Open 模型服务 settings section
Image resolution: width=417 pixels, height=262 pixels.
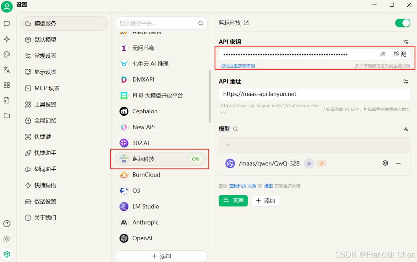click(64, 24)
